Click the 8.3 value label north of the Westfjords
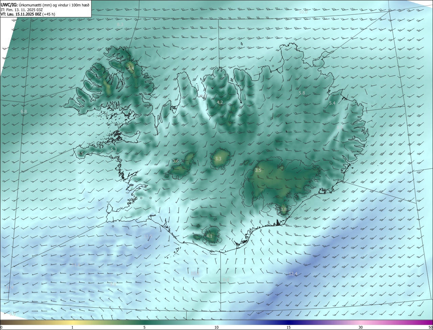 pos(120,25)
